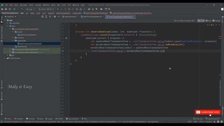Open the Terminal tool window
The width and height of the screenshot is (224, 126).
[30, 119]
